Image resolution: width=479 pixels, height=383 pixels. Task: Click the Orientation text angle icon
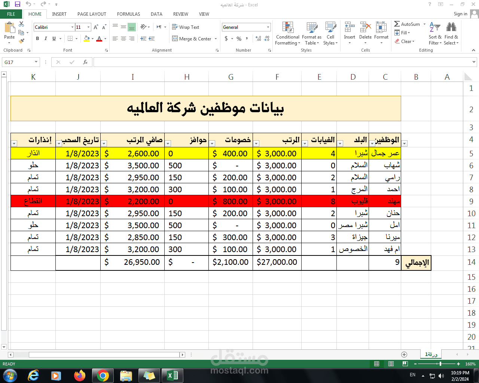pos(143,27)
